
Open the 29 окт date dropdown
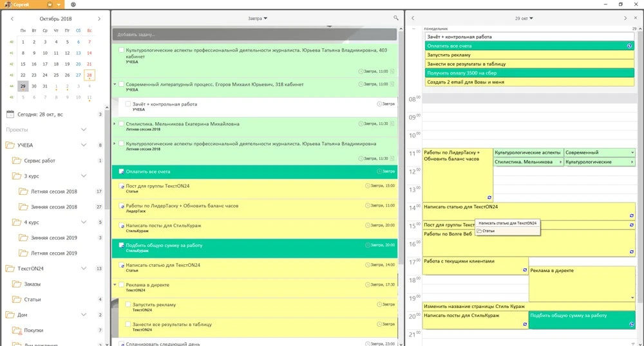click(524, 19)
